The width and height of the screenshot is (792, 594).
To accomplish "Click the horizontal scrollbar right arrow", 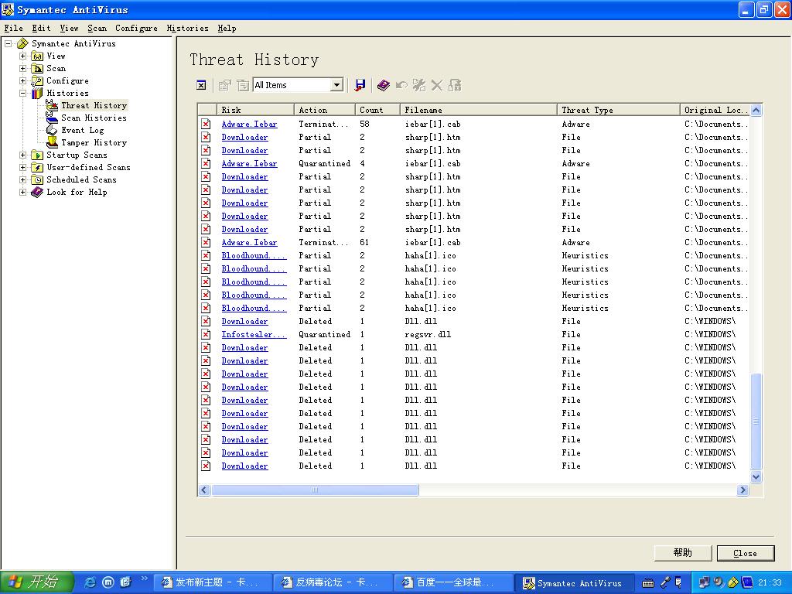I will (x=742, y=490).
